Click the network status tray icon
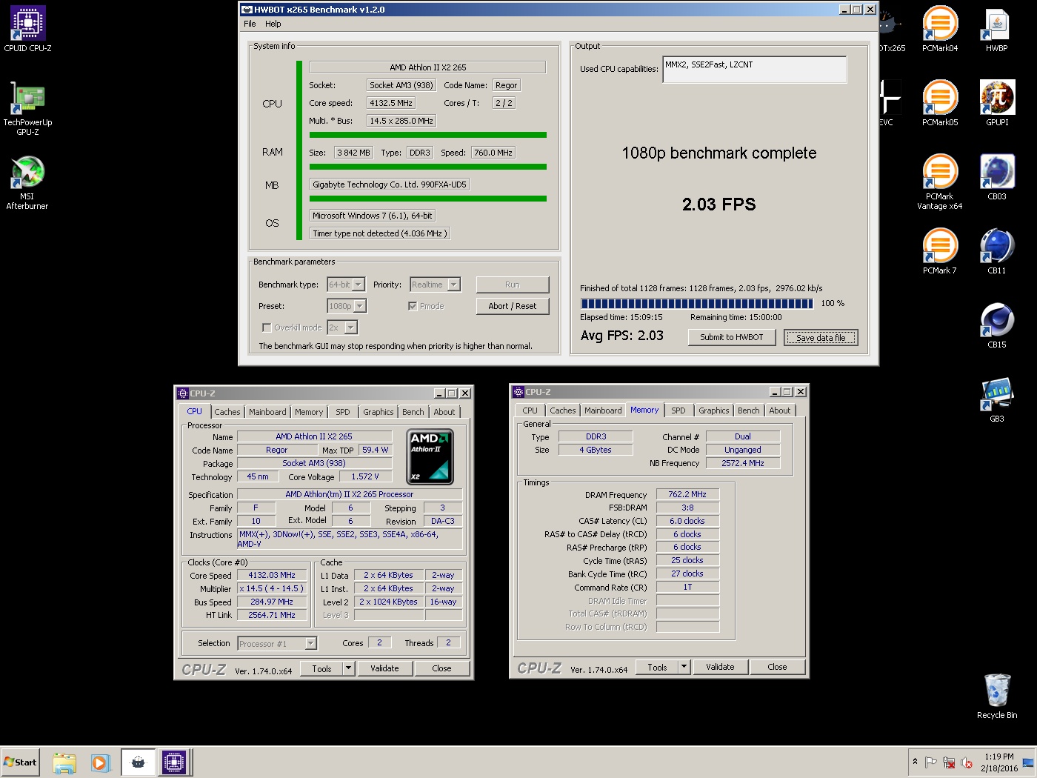Viewport: 1037px width, 778px height. [x=949, y=762]
